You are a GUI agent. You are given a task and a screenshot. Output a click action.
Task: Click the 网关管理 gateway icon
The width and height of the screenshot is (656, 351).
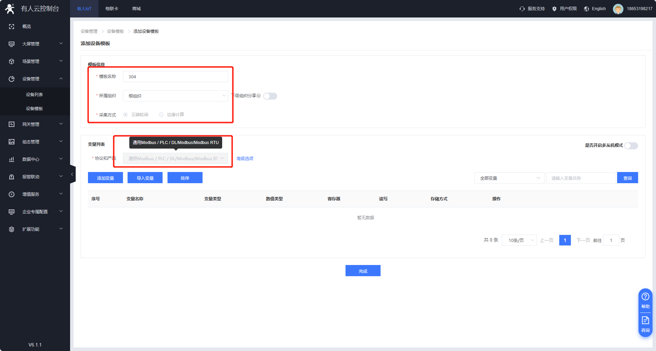pyautogui.click(x=12, y=124)
